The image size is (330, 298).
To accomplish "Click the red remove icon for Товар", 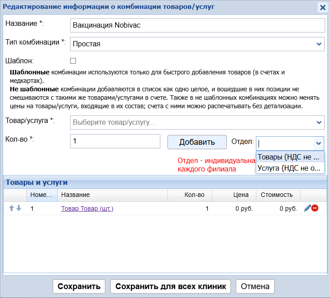I will (315, 208).
